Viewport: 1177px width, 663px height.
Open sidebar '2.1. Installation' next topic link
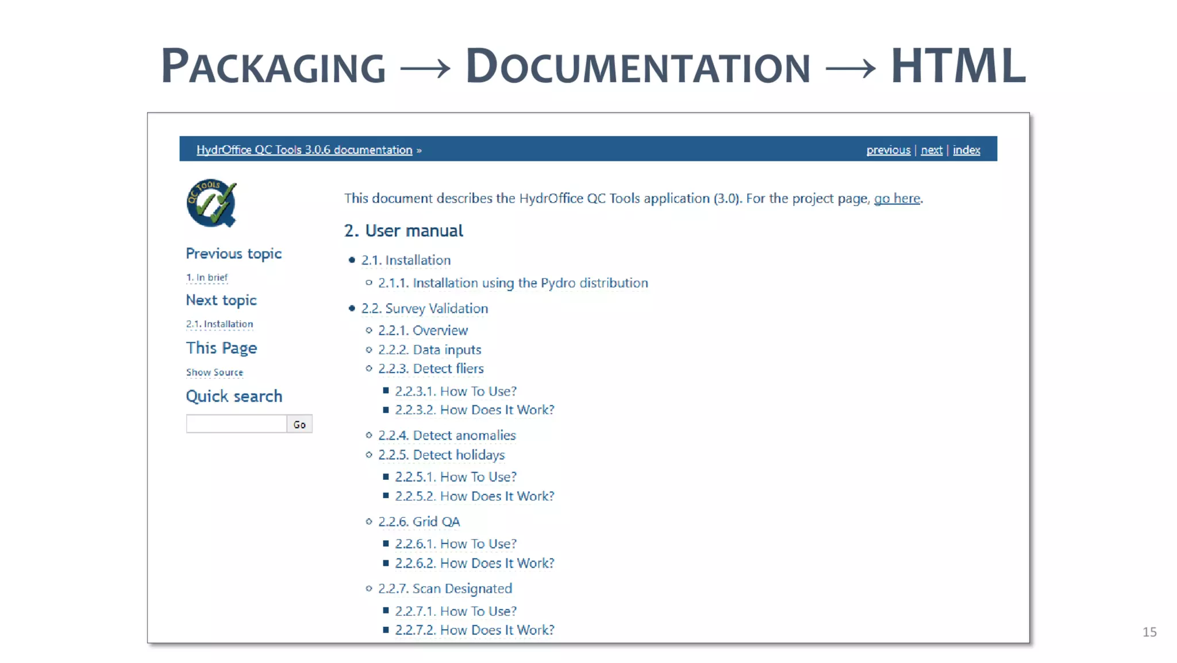220,324
